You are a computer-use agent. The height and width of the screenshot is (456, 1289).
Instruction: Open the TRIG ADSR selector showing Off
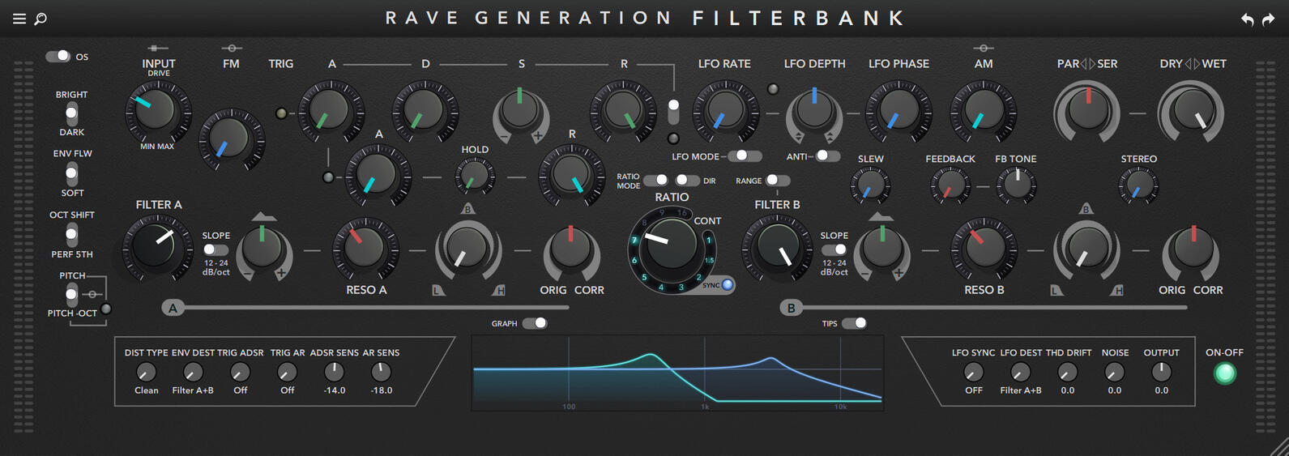[240, 372]
